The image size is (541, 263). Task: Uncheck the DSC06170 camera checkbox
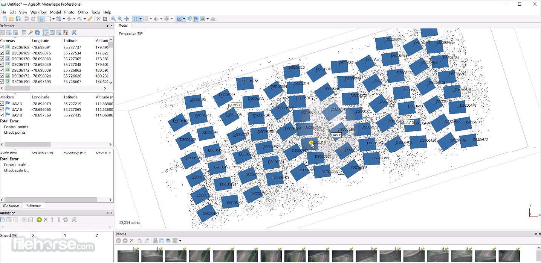[2, 59]
